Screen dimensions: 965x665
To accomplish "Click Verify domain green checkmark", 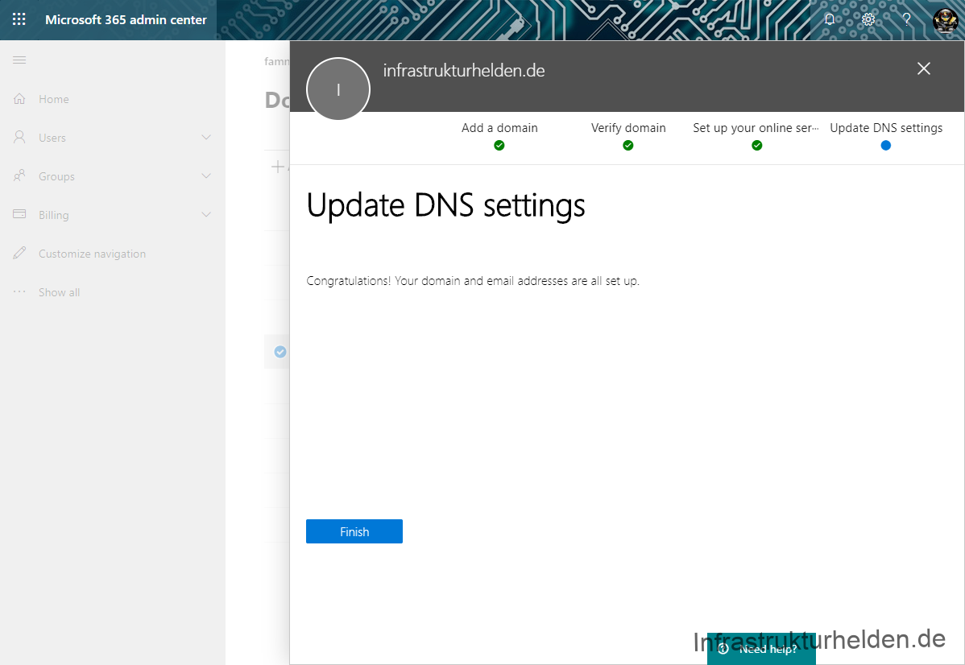I will click(627, 145).
